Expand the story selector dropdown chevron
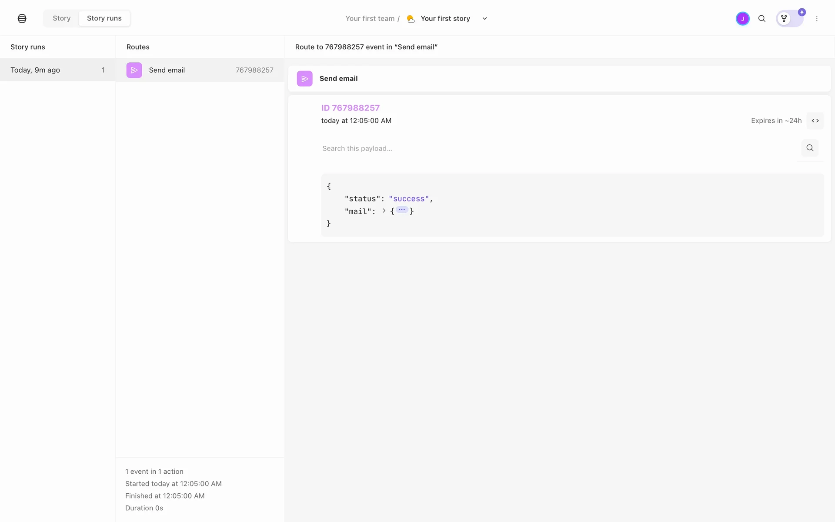The width and height of the screenshot is (835, 522). coord(484,19)
